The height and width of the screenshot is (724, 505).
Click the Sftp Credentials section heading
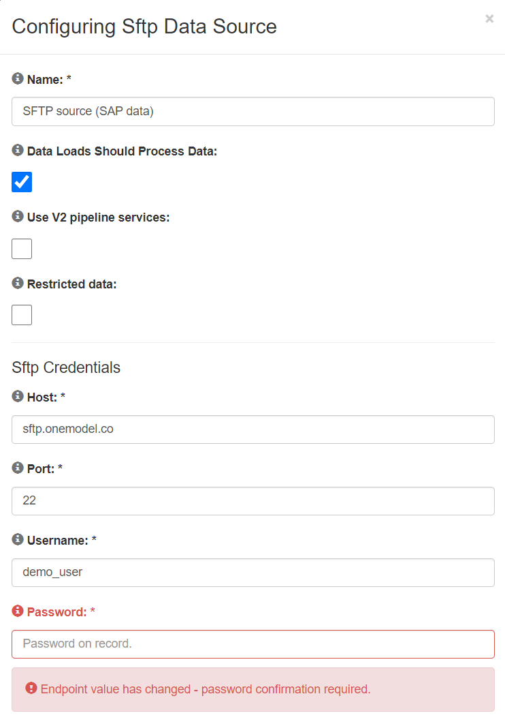(x=66, y=367)
